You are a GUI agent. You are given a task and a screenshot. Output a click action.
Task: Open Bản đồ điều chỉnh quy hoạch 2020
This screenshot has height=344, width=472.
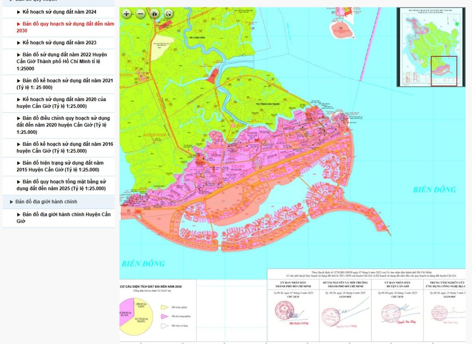click(63, 125)
